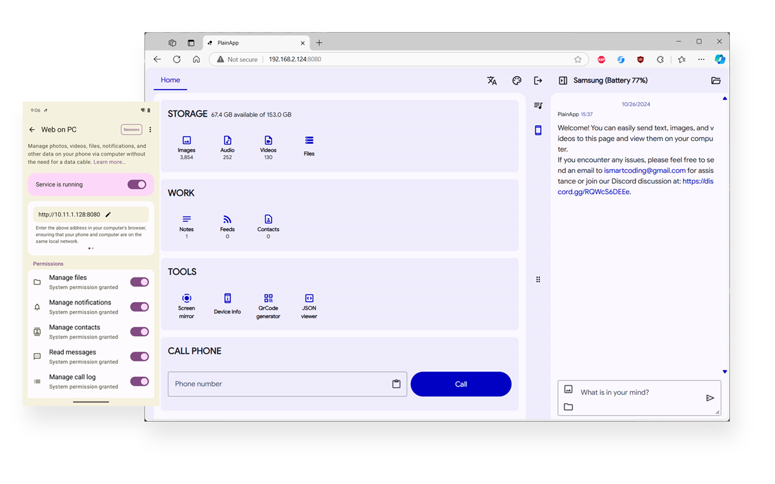Click the ismartcoding@gmail.com email link
Screen dimensions: 775x484
tap(645, 170)
